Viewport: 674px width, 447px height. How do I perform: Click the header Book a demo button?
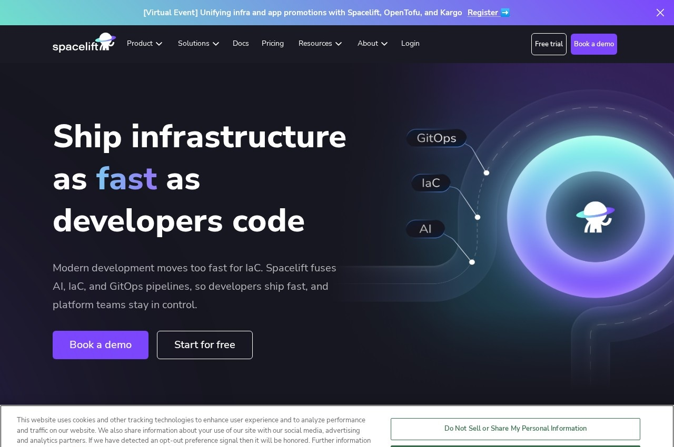click(594, 44)
